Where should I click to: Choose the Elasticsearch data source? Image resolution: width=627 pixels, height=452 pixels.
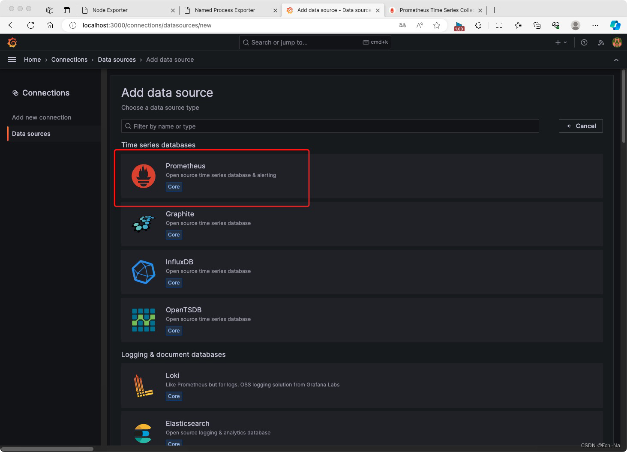point(362,428)
